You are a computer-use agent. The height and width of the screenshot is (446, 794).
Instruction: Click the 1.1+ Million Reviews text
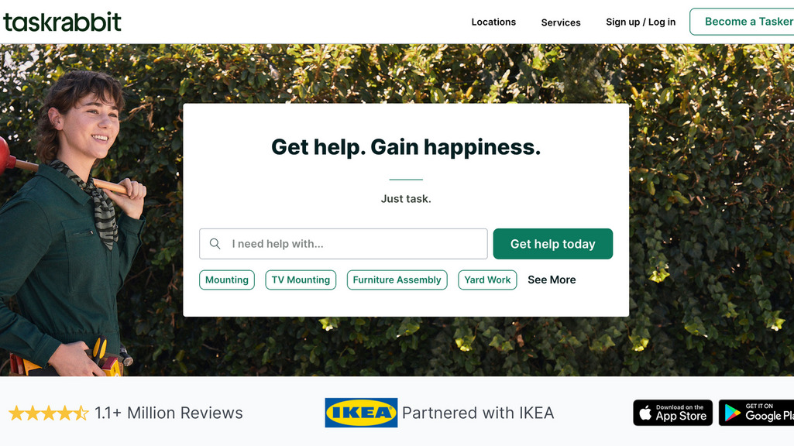coord(169,413)
